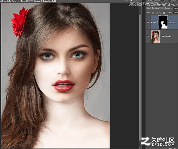Select the Layers tab
178x149 pixels.
pyautogui.click(x=149, y=1)
